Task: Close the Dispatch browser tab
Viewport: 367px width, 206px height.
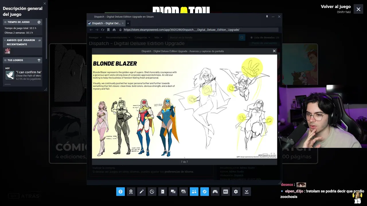Action: pyautogui.click(x=123, y=23)
